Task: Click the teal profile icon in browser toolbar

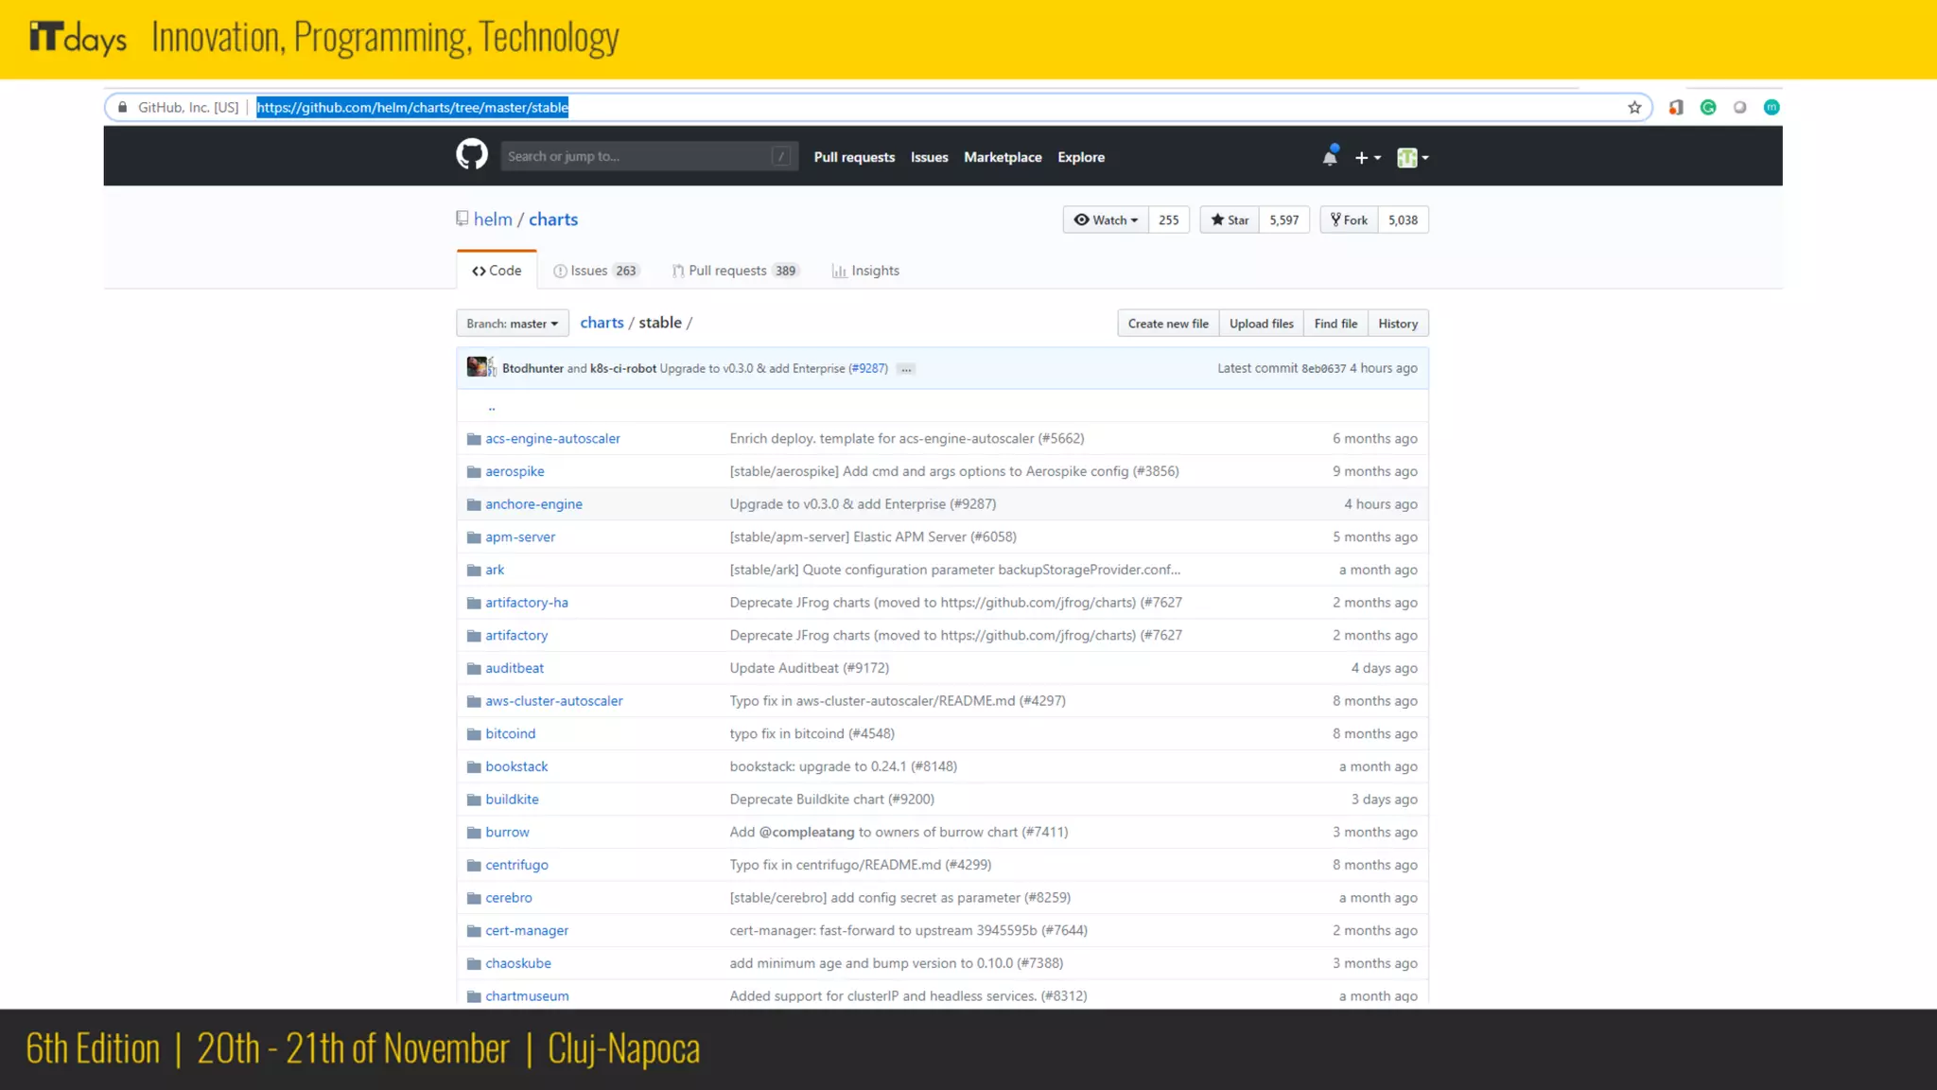Action: tap(1771, 108)
